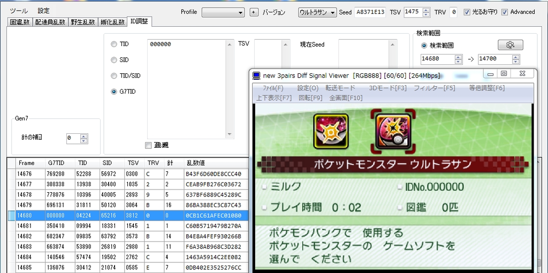Click 上下表示[F7] in viewer menu
This screenshot has width=548, height=273.
(x=274, y=98)
